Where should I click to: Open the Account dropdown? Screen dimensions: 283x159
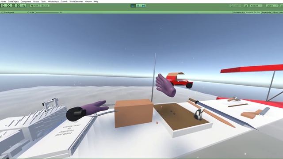(256, 6)
